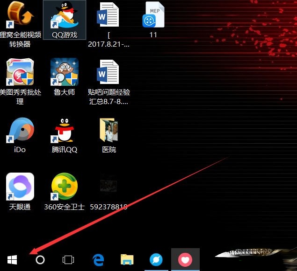Click the Cortana circle on the taskbar
Image resolution: width=297 pixels, height=271 pixels.
pos(40,260)
